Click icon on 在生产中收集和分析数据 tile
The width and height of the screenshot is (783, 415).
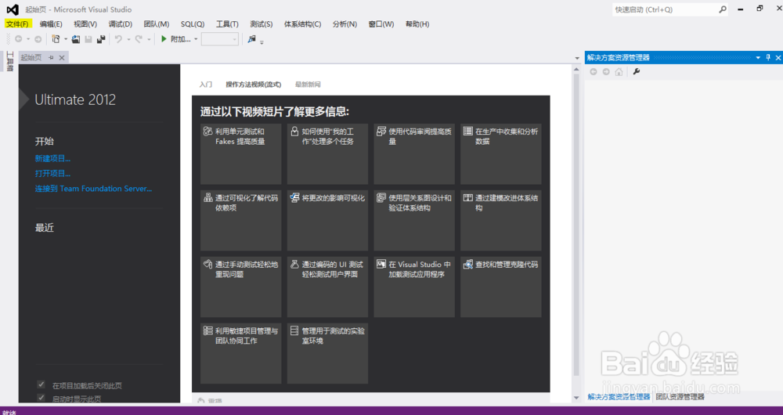tap(468, 131)
